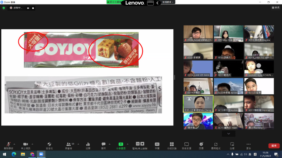Expand audio options arrow beside microphone
This screenshot has height=158, width=282.
(x=14, y=144)
